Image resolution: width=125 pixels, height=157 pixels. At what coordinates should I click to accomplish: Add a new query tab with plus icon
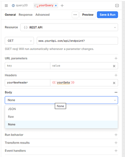point(62,5)
